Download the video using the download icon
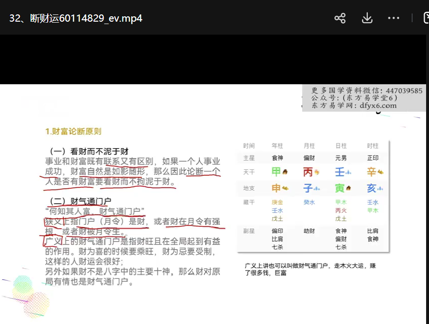The image size is (429, 324). [367, 18]
